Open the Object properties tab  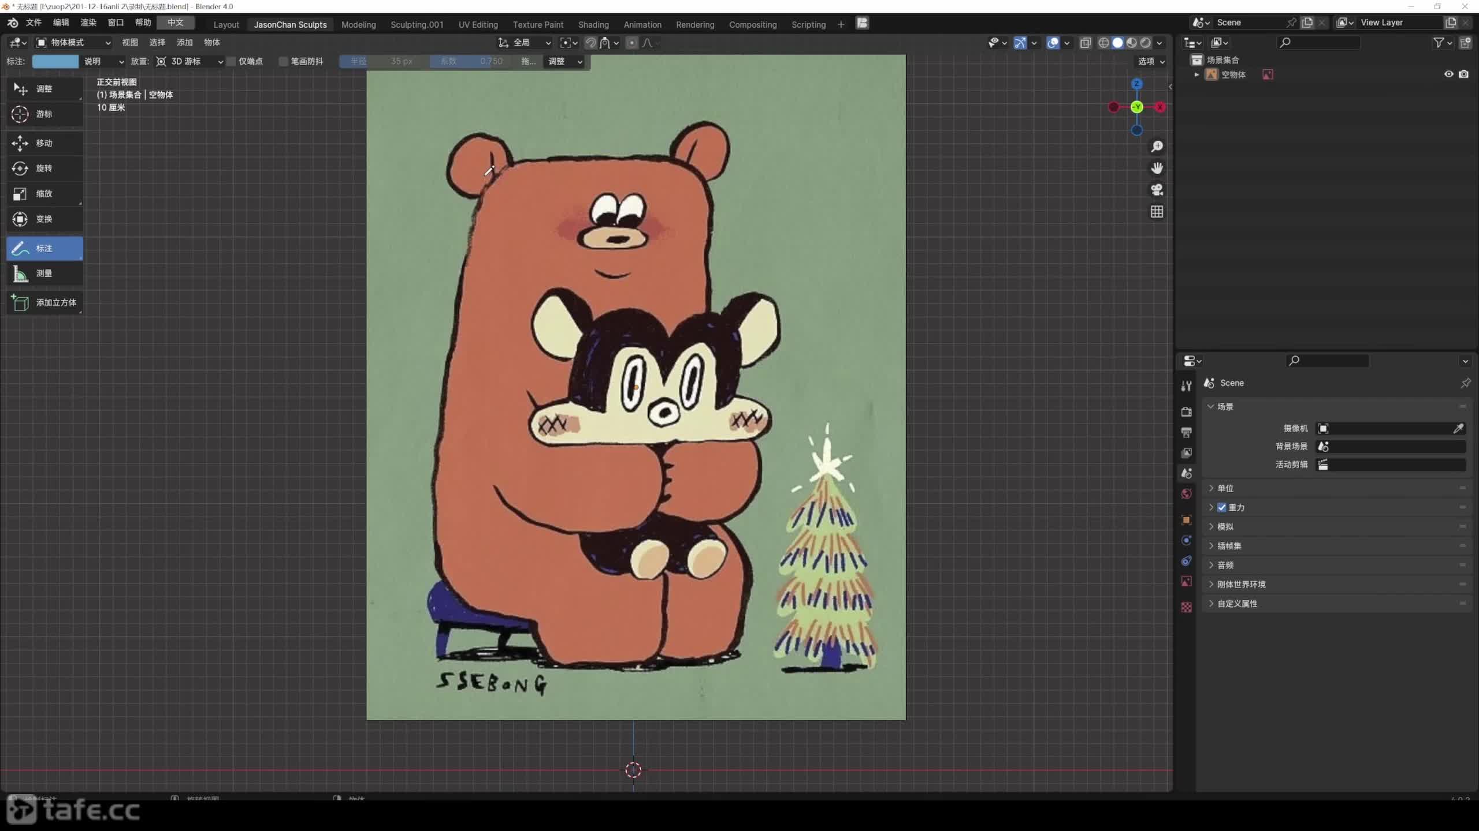pyautogui.click(x=1186, y=520)
